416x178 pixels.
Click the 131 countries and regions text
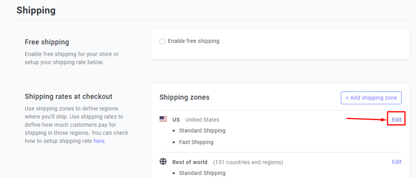point(248,162)
